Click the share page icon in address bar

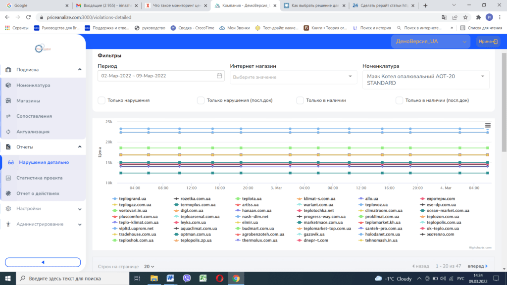click(455, 17)
